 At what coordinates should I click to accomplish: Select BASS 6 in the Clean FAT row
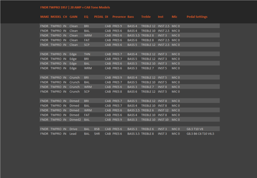click(132, 40)
